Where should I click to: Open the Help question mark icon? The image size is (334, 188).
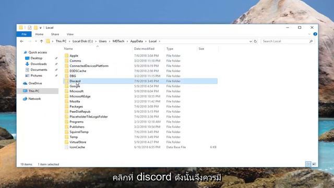(315, 34)
